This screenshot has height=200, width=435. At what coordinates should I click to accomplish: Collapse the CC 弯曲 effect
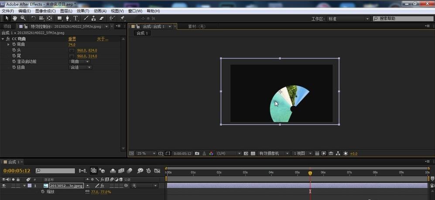click(x=3, y=39)
